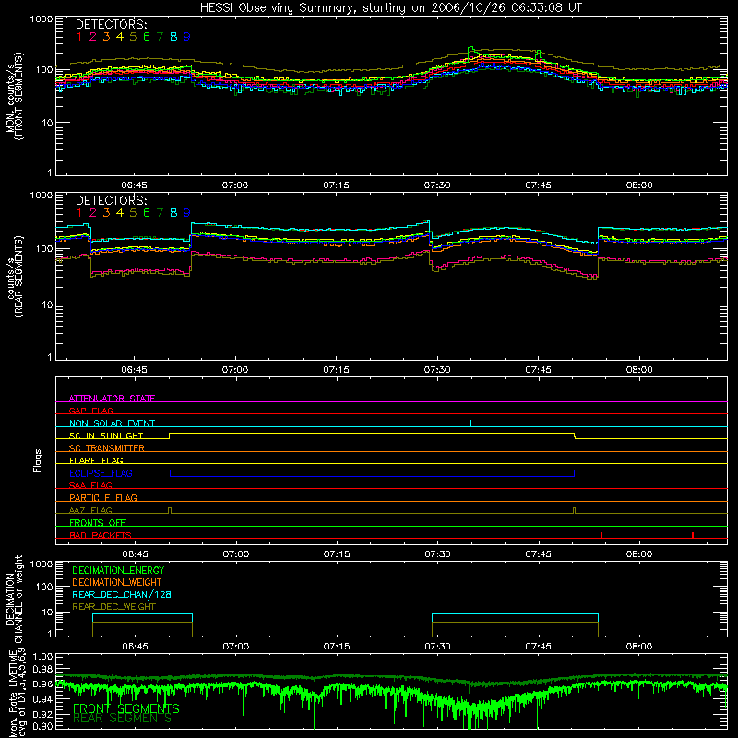Click the REAR SEGMENTS label in the livetime panel
Image resolution: width=738 pixels, height=738 pixels.
[123, 719]
